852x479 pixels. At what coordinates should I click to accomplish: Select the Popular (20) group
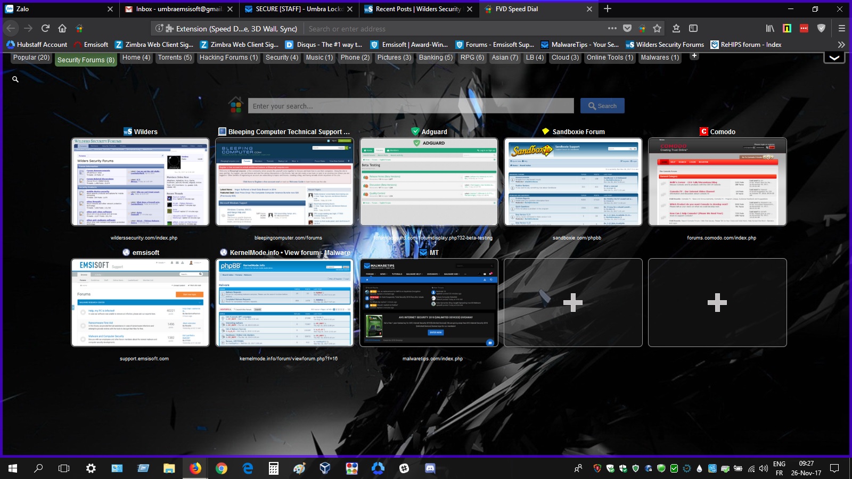[x=31, y=57]
